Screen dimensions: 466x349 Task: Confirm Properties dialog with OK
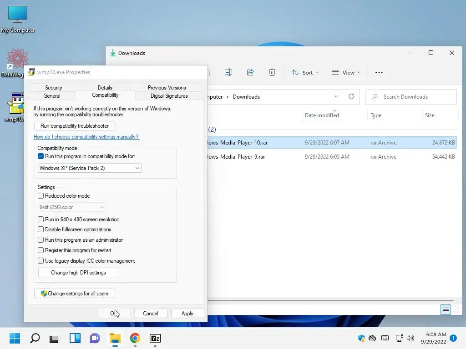[114, 314]
